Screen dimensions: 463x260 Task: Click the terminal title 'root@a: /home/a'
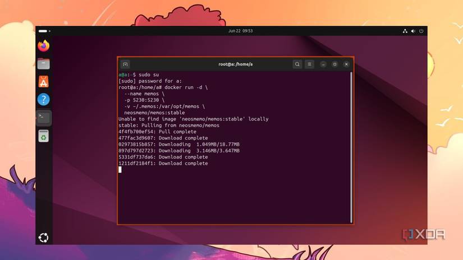pyautogui.click(x=235, y=64)
